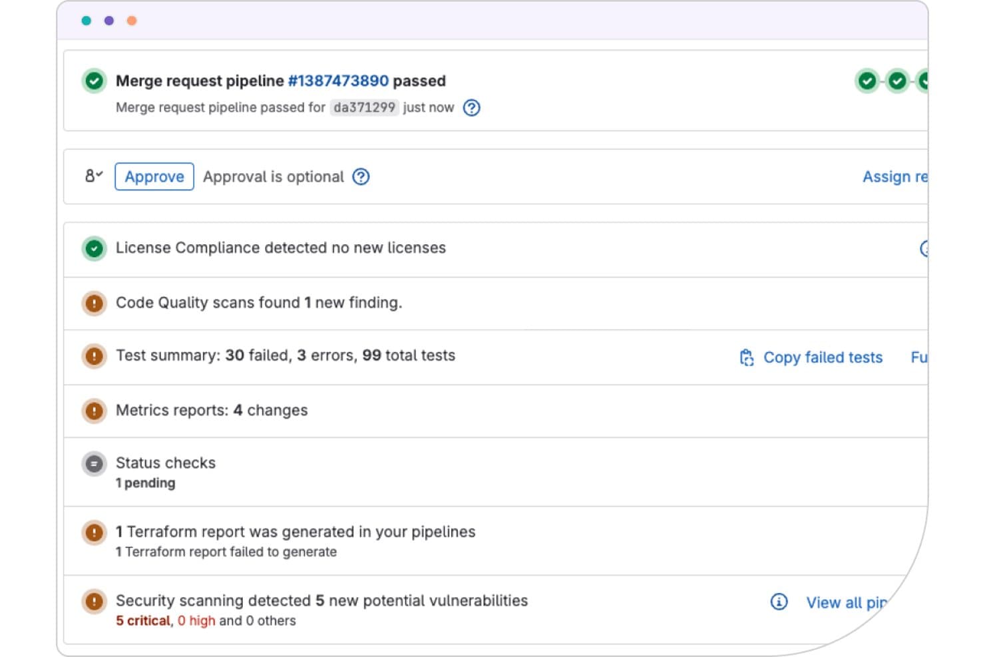Click the Code Quality warning icon

pos(95,304)
